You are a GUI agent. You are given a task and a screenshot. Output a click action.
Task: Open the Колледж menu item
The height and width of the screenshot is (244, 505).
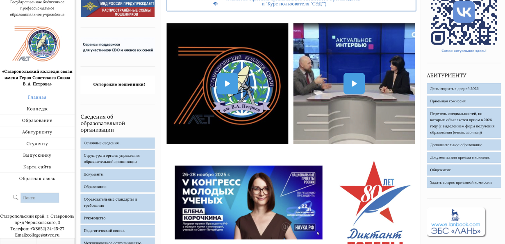(37, 109)
